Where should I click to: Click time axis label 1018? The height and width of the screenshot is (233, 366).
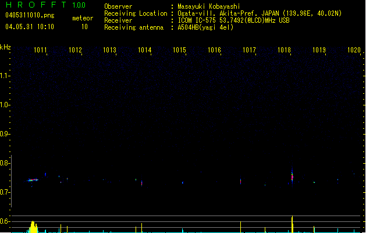click(284, 50)
